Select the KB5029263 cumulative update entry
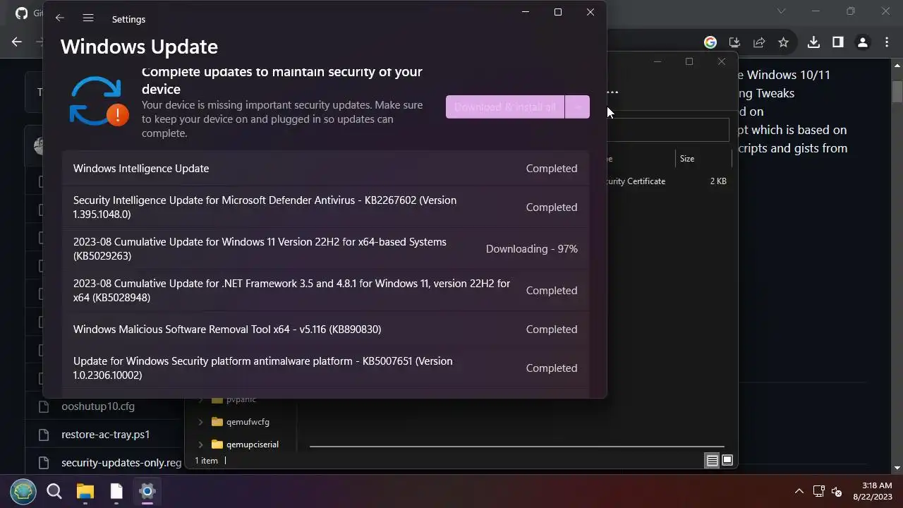903x508 pixels. coord(325,249)
